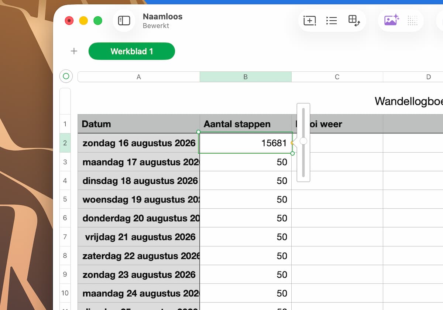Click the insert frame icon with plus sign
Image resolution: width=443 pixels, height=310 pixels.
tap(310, 21)
